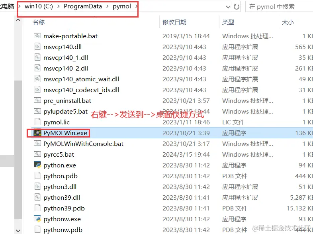Screen dimensions: 313x234
Task: Click the date 2023/10/21 3:39
Action: tap(186, 133)
